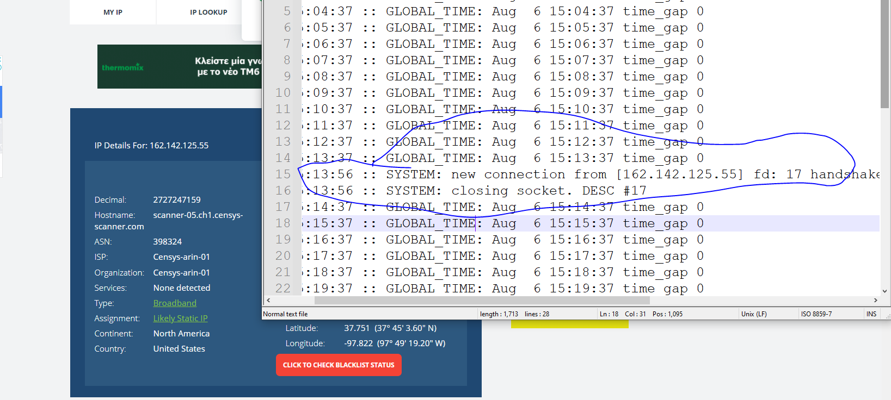Image resolution: width=891 pixels, height=400 pixels.
Task: Click 'Unix (LF)' line ending status
Action: click(x=754, y=314)
